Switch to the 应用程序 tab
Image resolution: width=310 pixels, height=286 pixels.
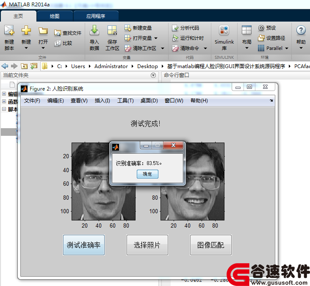point(96,16)
